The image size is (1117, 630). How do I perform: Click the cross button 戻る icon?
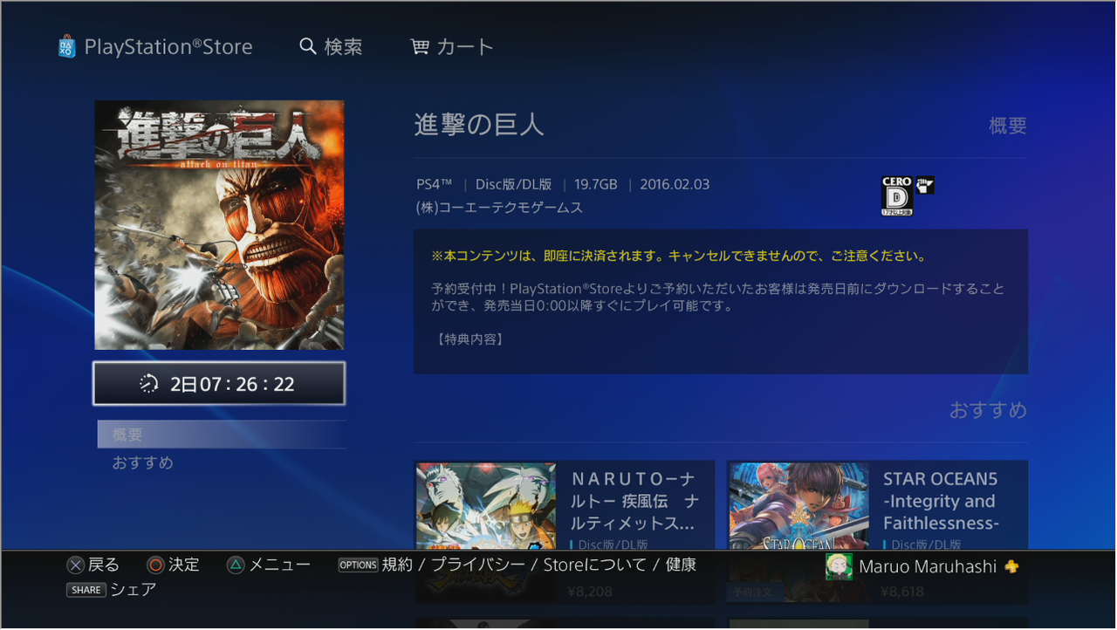[x=76, y=565]
